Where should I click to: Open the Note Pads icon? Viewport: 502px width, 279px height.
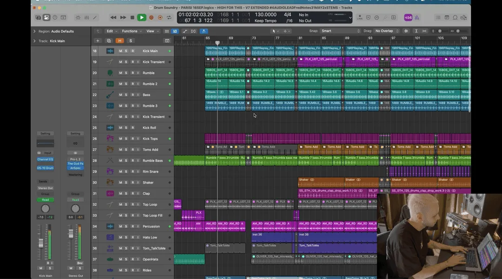click(447, 18)
